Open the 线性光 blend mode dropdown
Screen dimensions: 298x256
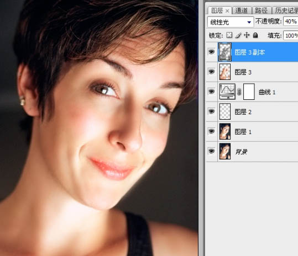point(231,22)
